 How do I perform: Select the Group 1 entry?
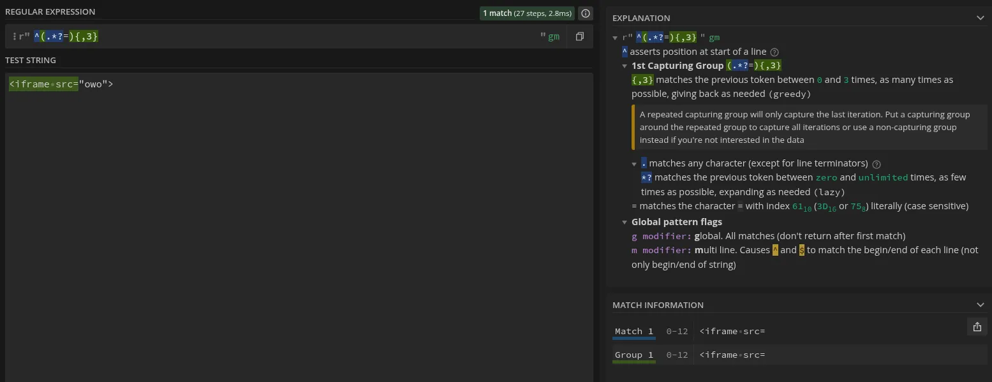[633, 355]
